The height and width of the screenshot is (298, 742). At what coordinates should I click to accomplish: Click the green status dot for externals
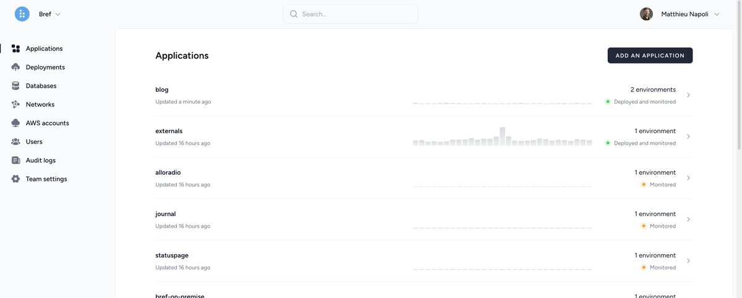(x=608, y=143)
